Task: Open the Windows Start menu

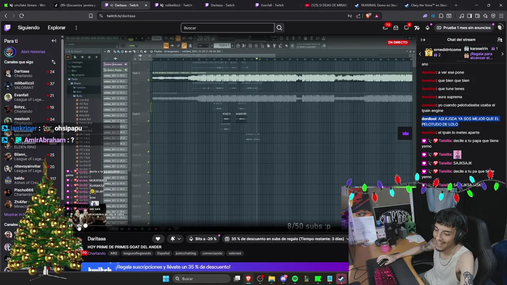Action: pyautogui.click(x=166, y=279)
